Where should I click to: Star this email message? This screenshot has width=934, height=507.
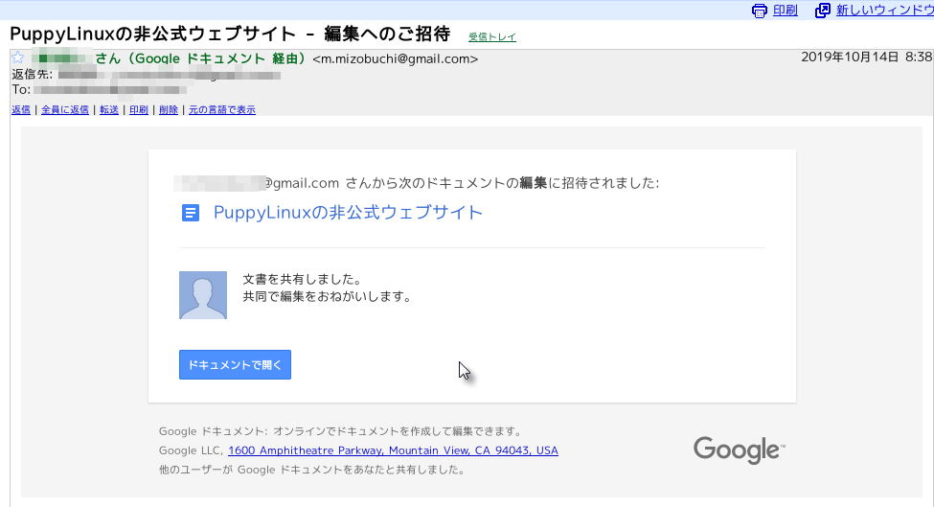18,58
